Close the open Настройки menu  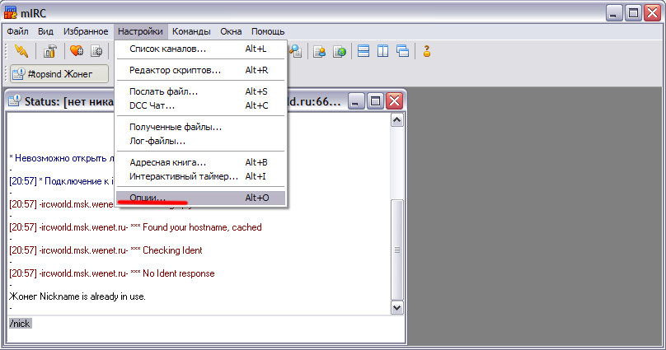click(140, 31)
